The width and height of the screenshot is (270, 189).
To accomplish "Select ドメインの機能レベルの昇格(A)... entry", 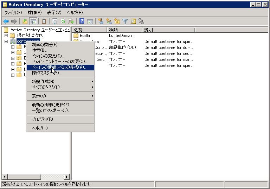I will (60, 67).
